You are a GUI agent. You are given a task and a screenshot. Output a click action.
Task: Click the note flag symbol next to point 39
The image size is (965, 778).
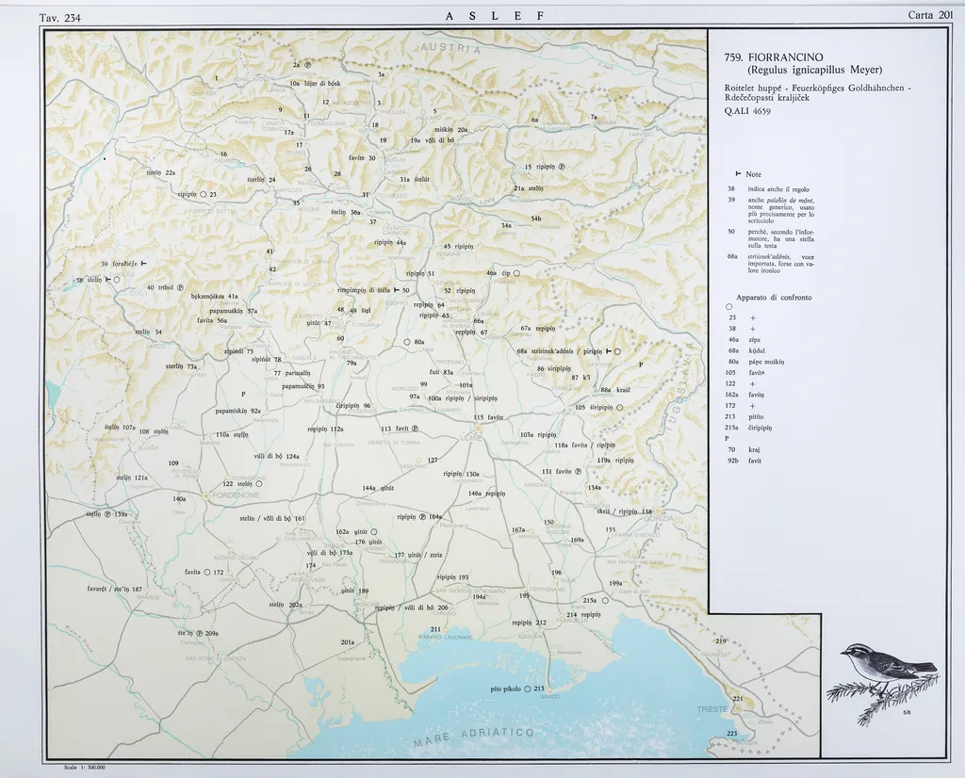143,264
